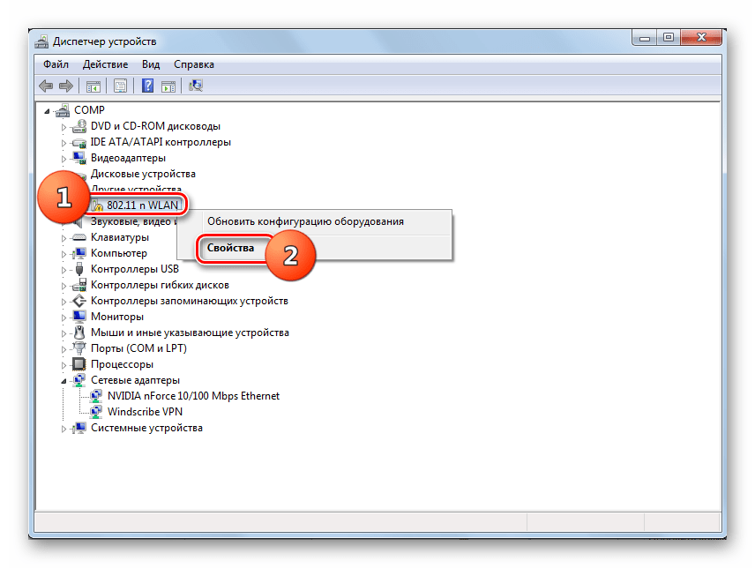755x568 pixels.
Task: Click the NVIDIA nForce Ethernet adapter icon
Action: [96, 396]
